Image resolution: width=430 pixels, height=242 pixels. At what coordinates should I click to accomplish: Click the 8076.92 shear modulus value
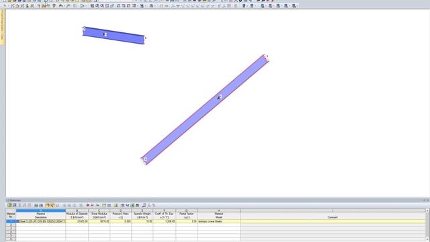(x=99, y=221)
